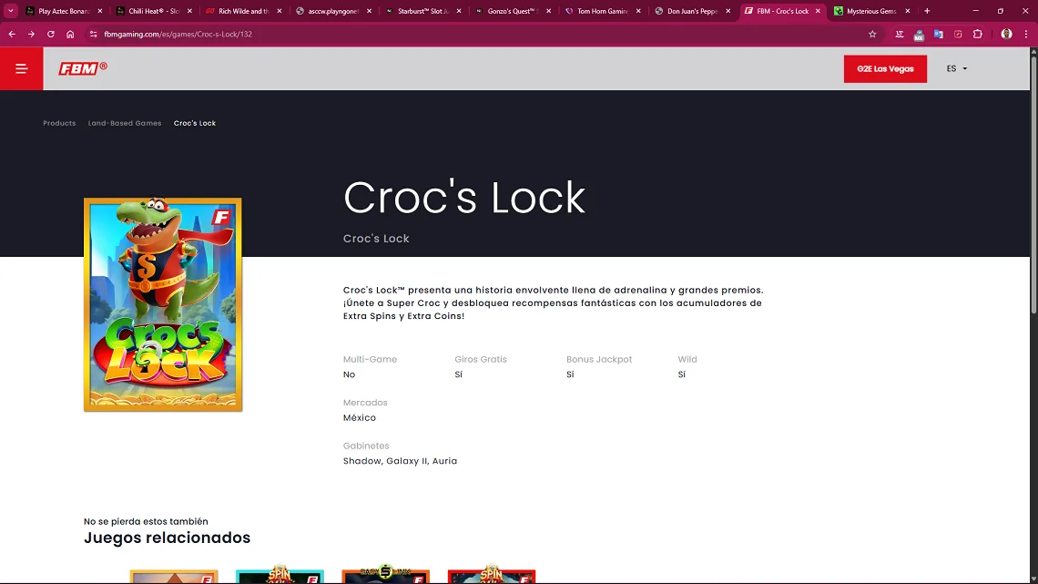The height and width of the screenshot is (584, 1038).
Task: Toggle the bookmark star for this page
Action: [x=872, y=34]
